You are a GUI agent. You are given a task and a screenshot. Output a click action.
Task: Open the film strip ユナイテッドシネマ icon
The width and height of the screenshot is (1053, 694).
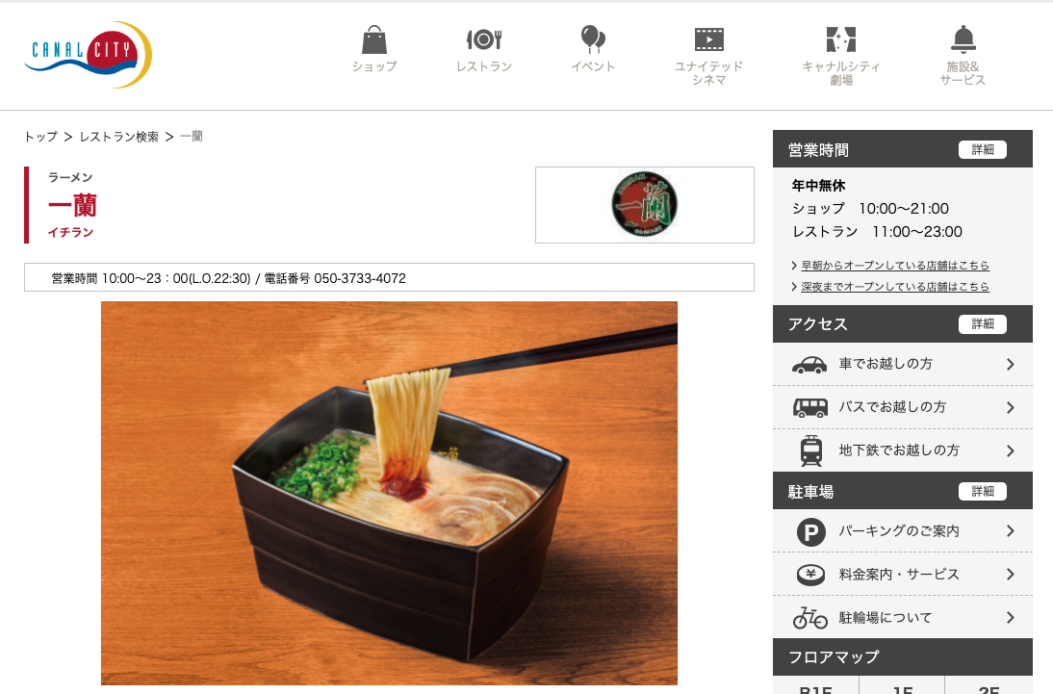point(709,39)
